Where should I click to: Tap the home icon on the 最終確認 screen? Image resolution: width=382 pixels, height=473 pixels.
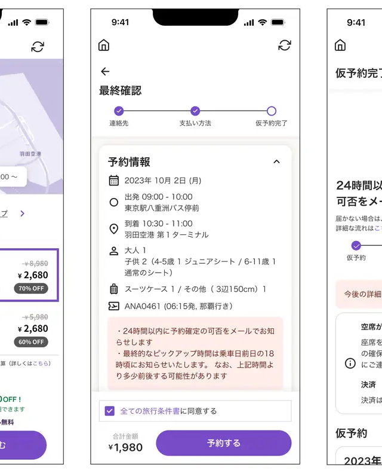pos(104,45)
